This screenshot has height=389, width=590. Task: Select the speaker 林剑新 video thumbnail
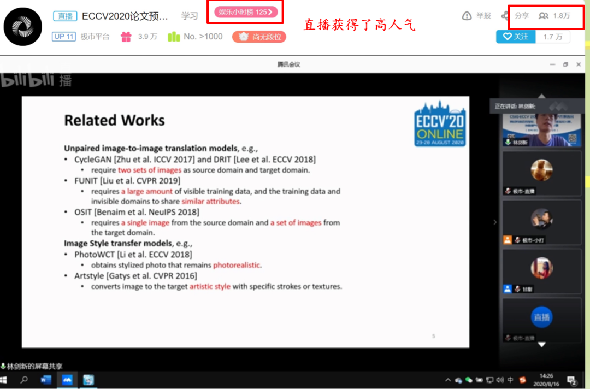click(542, 130)
